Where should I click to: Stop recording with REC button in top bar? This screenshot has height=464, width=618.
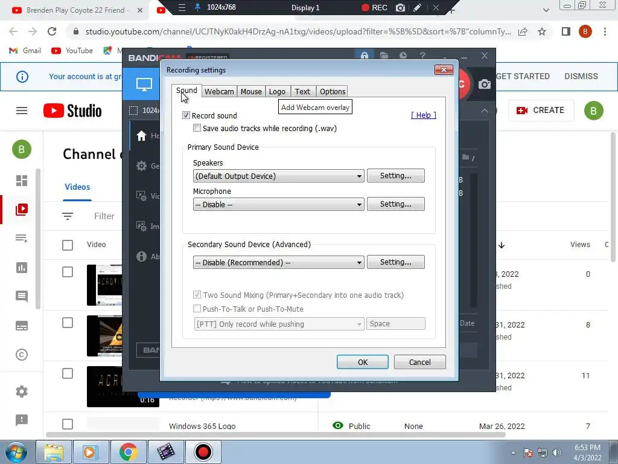click(374, 7)
